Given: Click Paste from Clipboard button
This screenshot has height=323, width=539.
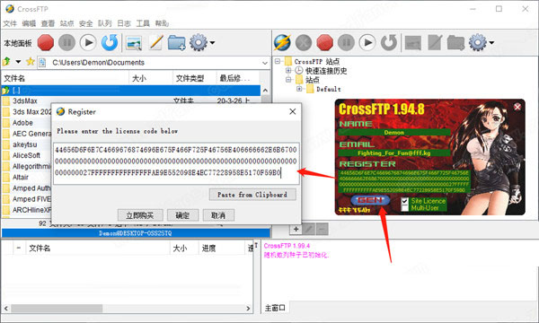Looking at the screenshot, I should point(252,195).
